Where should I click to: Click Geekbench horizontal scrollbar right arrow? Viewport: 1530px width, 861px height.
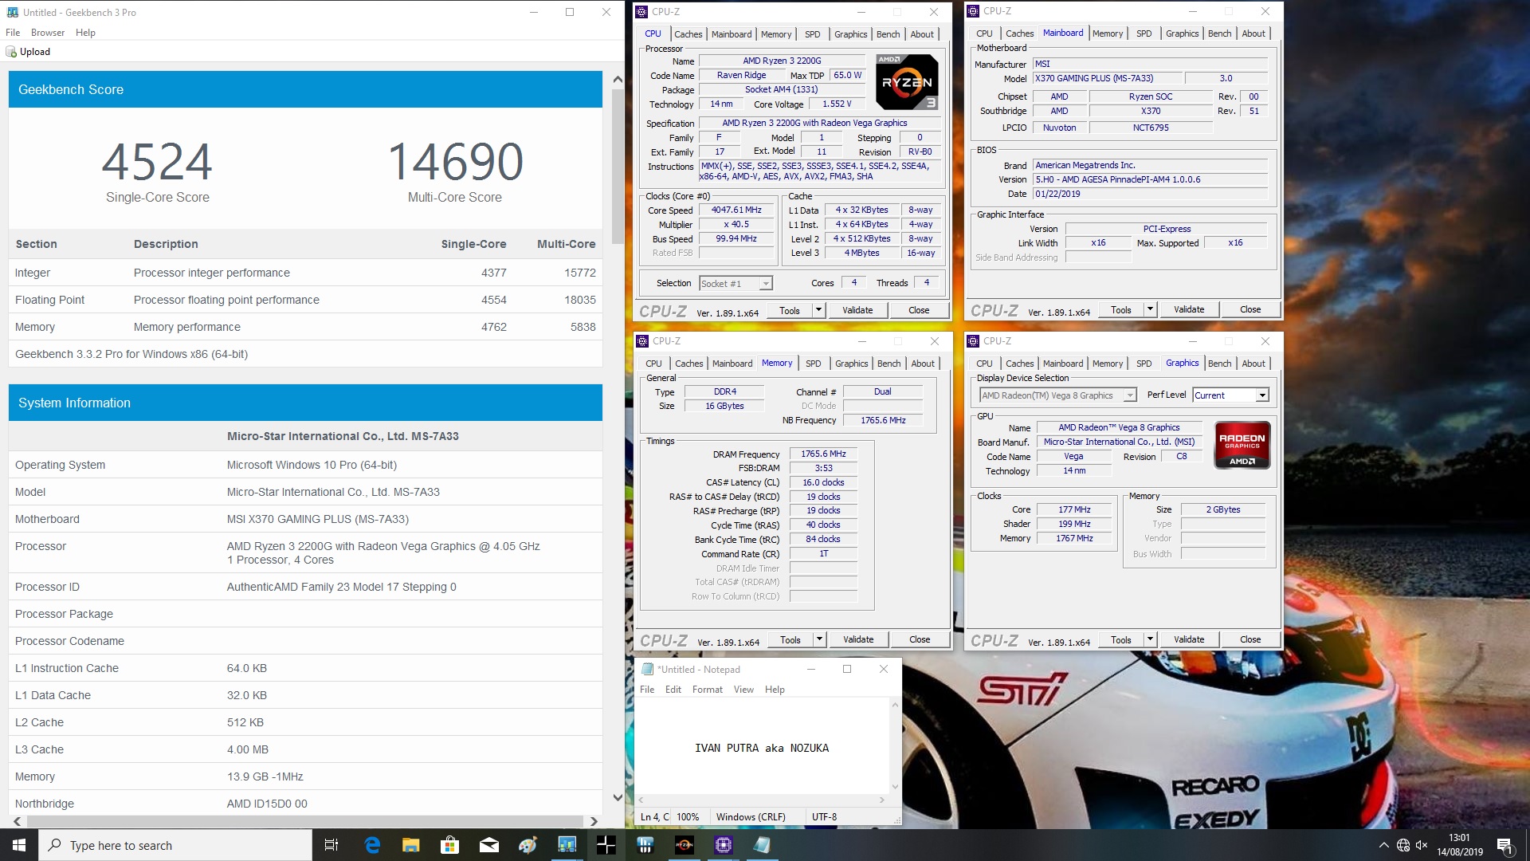point(594,821)
